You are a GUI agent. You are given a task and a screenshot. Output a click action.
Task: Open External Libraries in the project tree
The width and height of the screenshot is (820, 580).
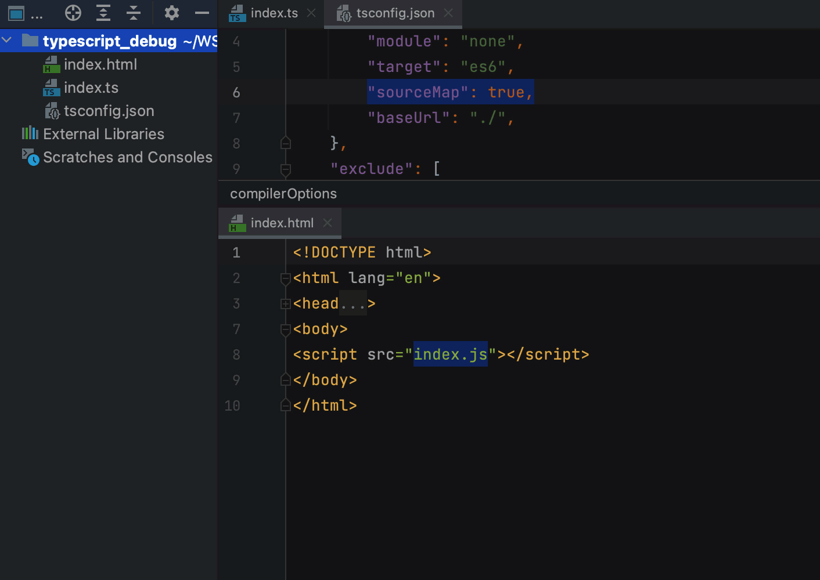pyautogui.click(x=103, y=133)
